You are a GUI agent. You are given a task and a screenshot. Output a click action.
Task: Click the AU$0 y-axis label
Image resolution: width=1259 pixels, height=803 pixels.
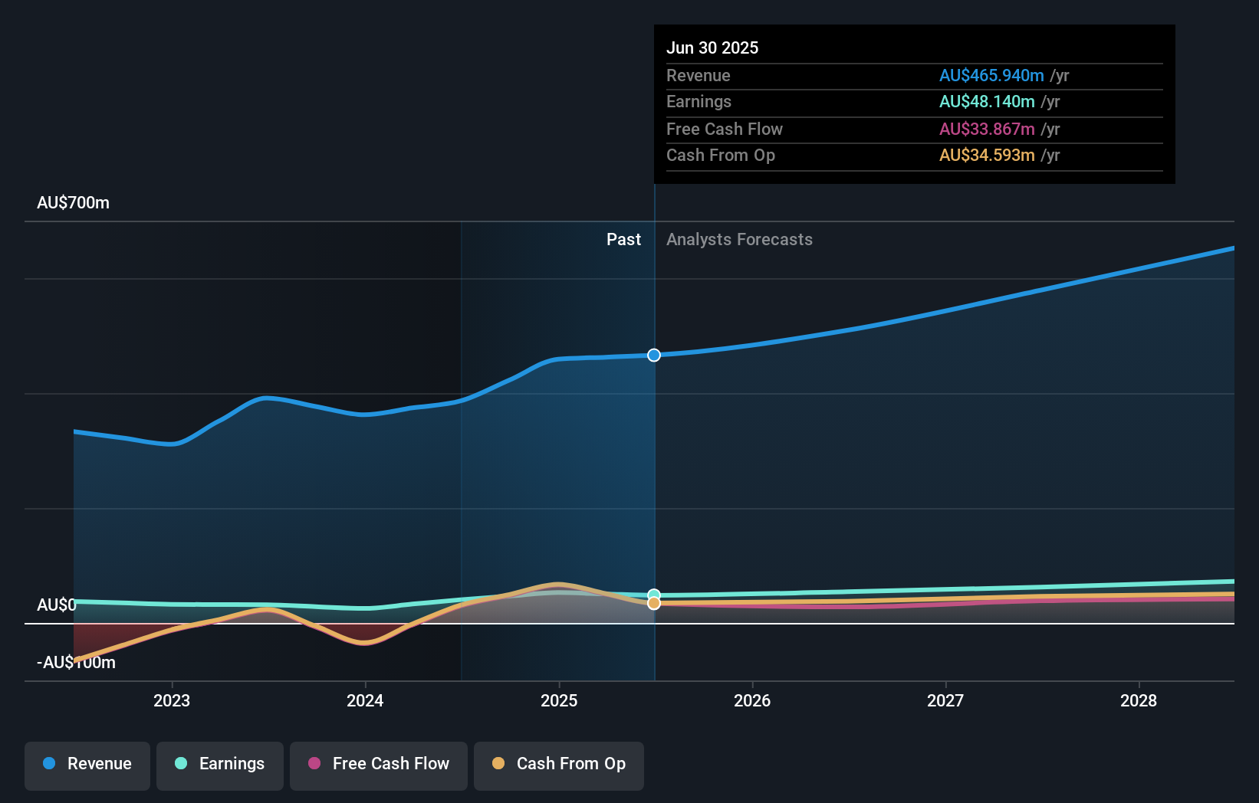(x=57, y=605)
